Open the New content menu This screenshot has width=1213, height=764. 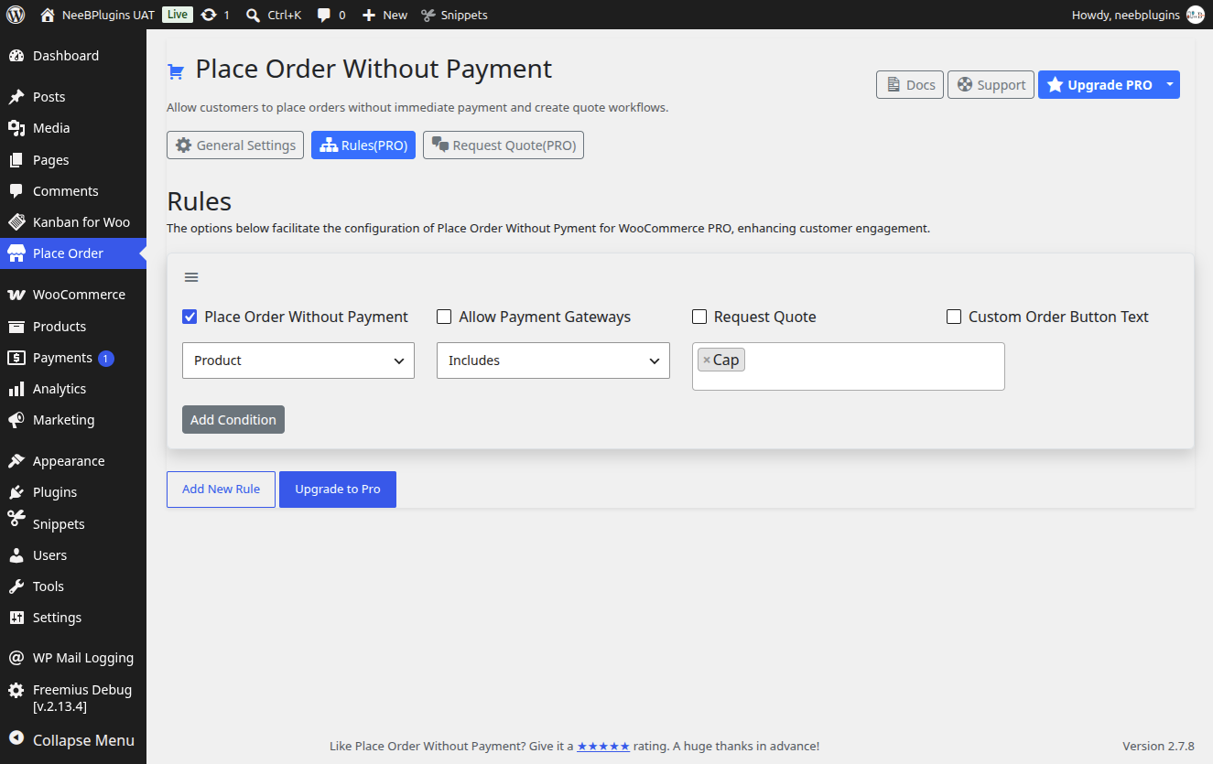point(384,15)
